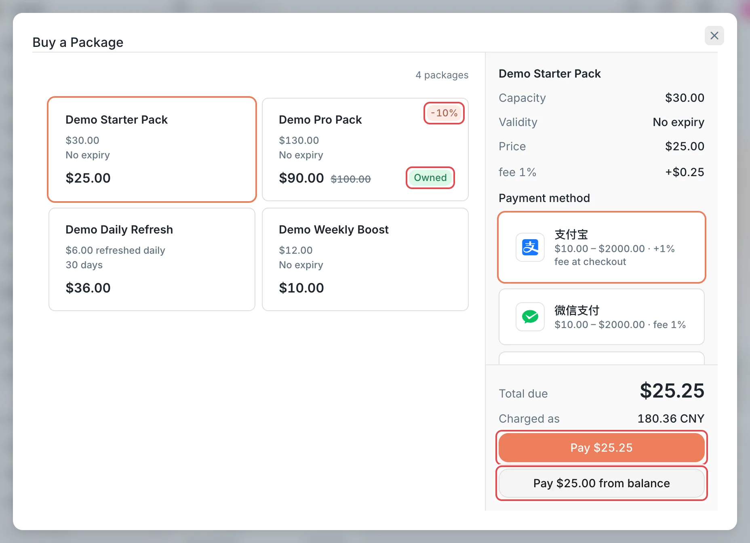This screenshot has width=750, height=543.
Task: Click the 180.36 CNY charged value
Action: (x=671, y=419)
